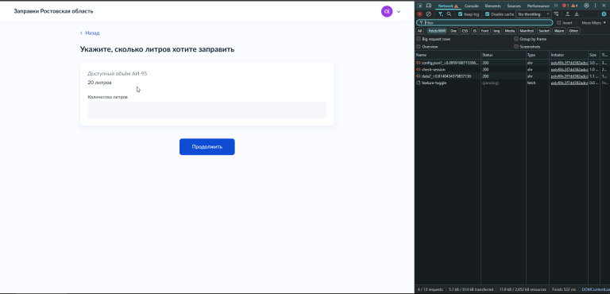The width and height of the screenshot is (610, 294).
Task: Click the red errors count badge
Action: point(566,6)
